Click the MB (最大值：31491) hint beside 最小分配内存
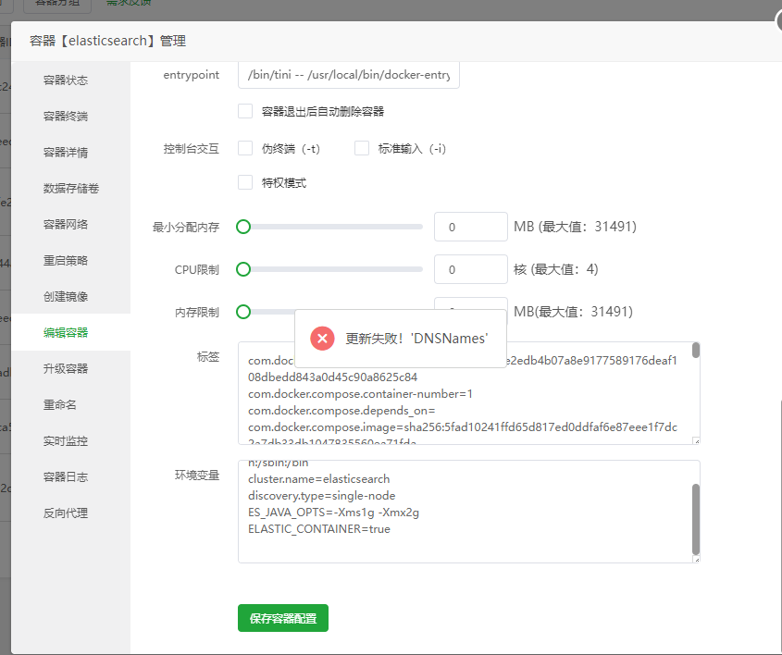The image size is (782, 655). tap(575, 227)
